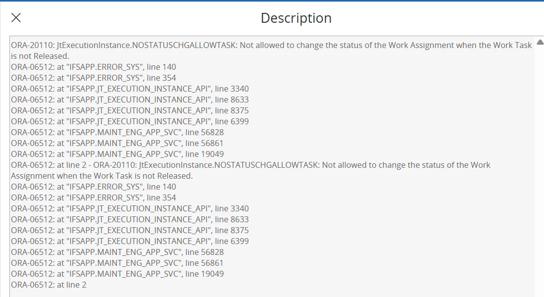This screenshot has height=297, width=544.
Task: Select the first ERROR_SYS line 354 entry
Action: coord(94,78)
